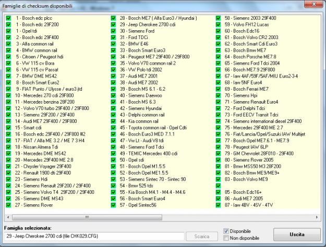The image size is (326, 247).
Task: Select '53 - Siemens Sintec 70 - Sintec 90'
Action: click(153, 179)
